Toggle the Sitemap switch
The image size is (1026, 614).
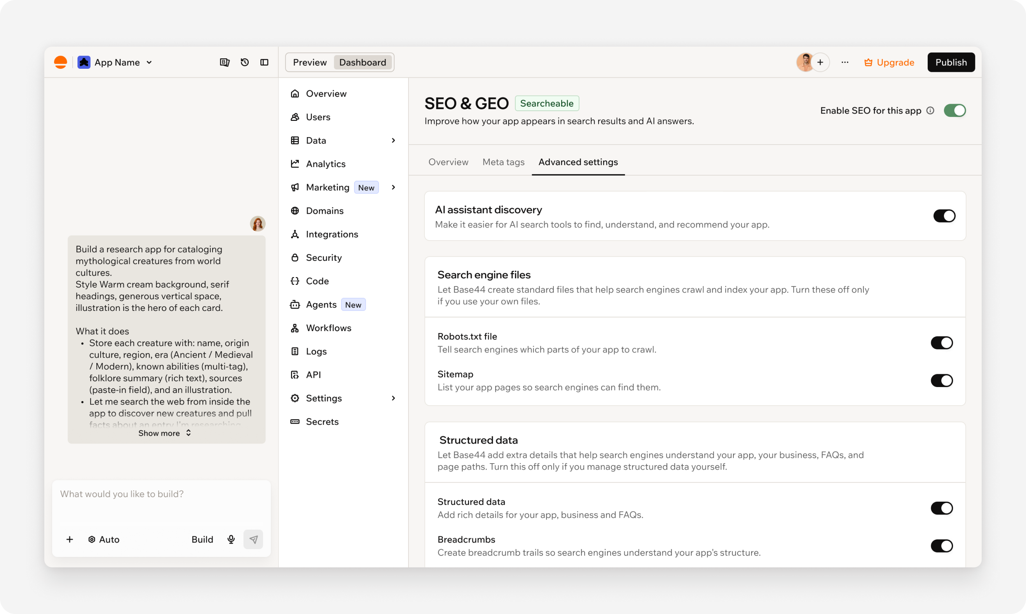tap(942, 380)
